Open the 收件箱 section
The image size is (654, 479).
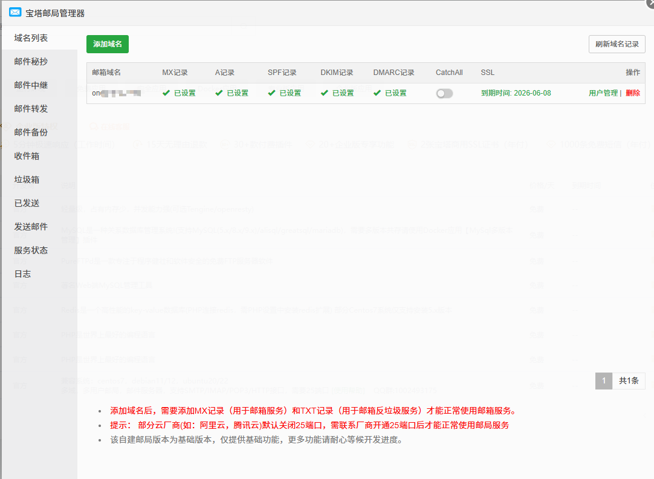27,156
